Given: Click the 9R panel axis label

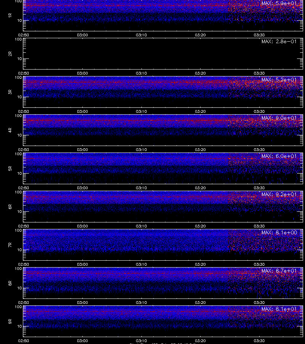Looking at the screenshot, I should (10, 321).
